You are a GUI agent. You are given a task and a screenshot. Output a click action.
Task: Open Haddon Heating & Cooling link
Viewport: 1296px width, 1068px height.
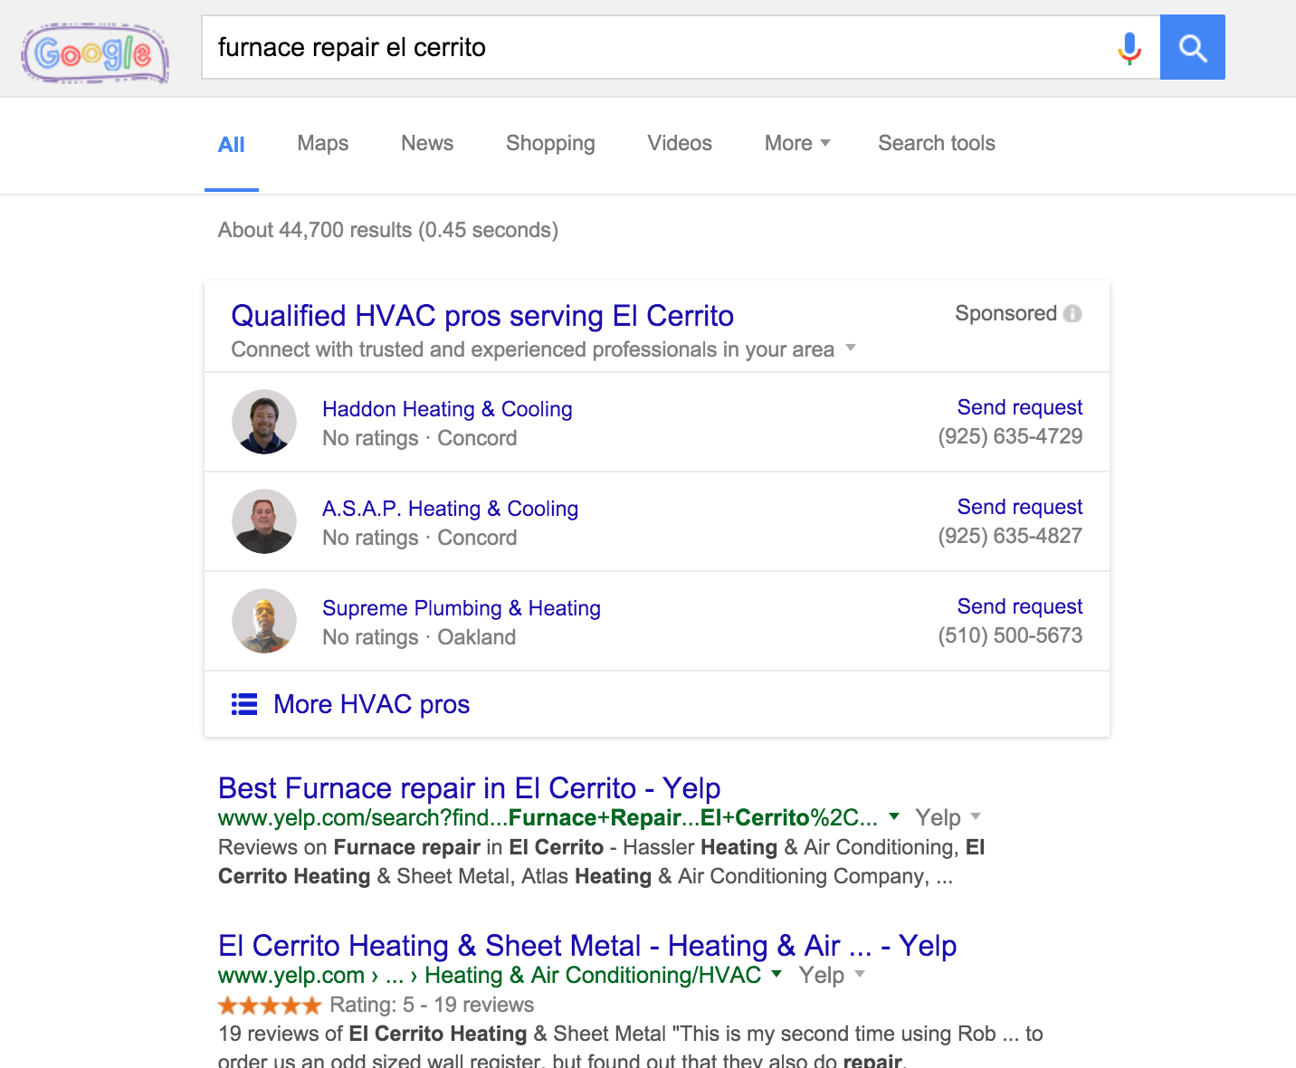click(x=447, y=409)
